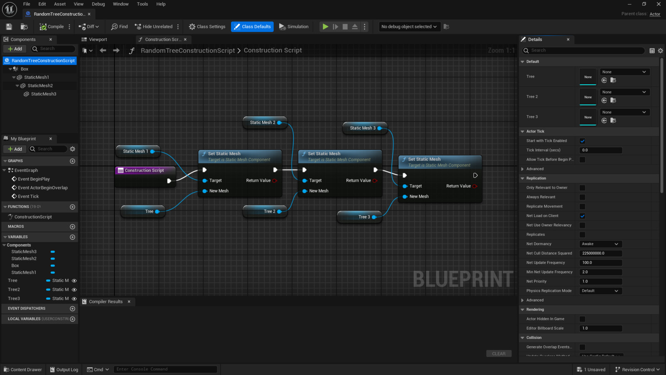Open Physics Replication Mode dropdown
Image resolution: width=666 pixels, height=375 pixels.
[x=601, y=291]
